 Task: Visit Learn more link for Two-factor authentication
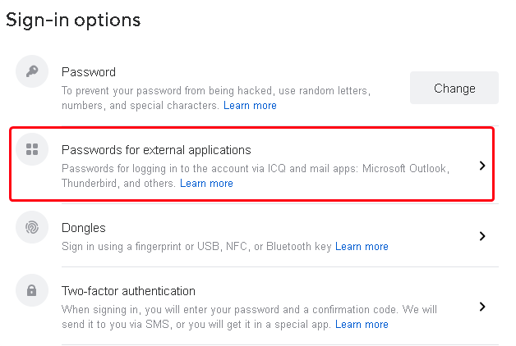click(362, 325)
